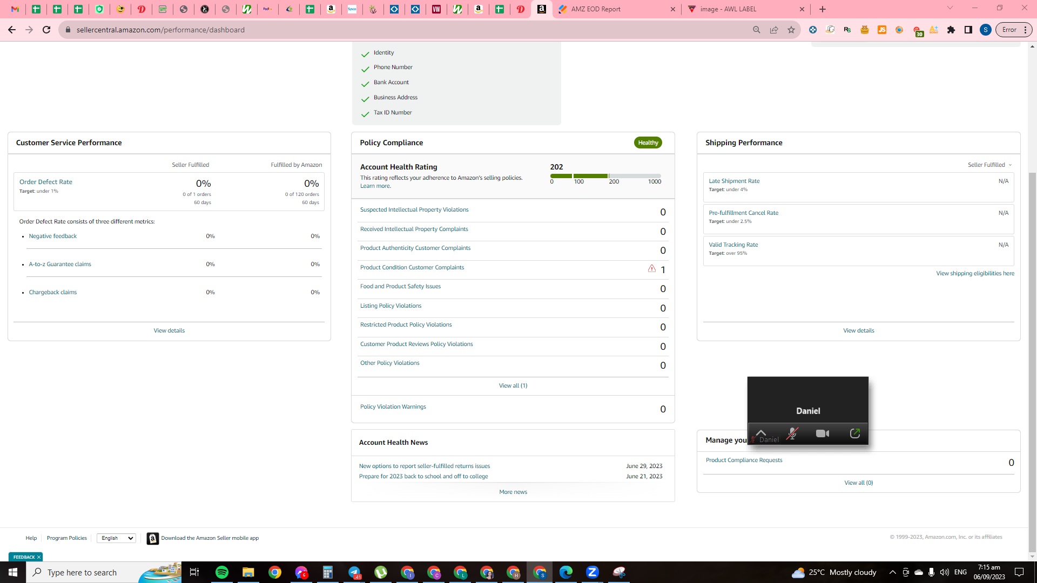Viewport: 1037px width, 583px height.
Task: Open Listing Policy Violations link
Action: pos(391,306)
